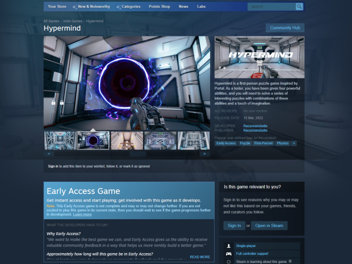Select the Early Access tag
This screenshot has height=264, width=352.
226,143
